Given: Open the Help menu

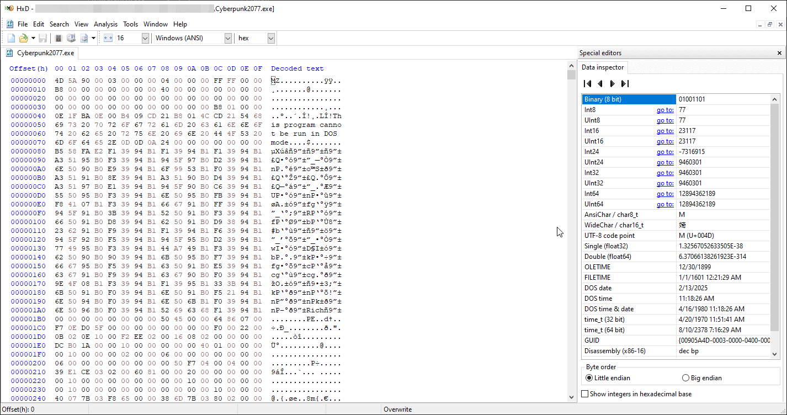Looking at the screenshot, I should tap(180, 24).
